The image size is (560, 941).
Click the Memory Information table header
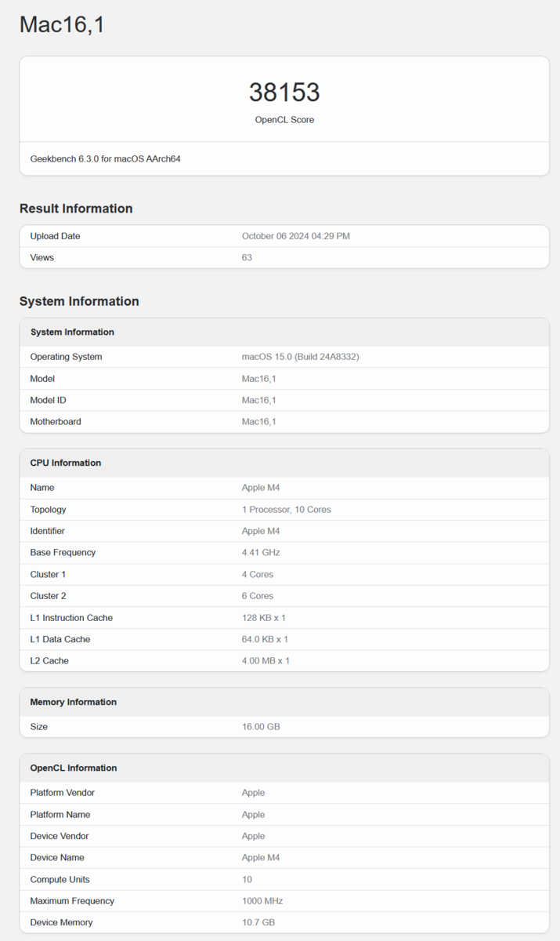[73, 702]
